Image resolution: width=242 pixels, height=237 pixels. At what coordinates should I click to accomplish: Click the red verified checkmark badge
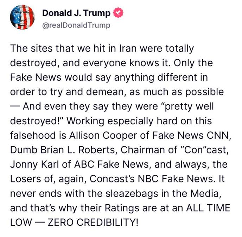click(x=119, y=13)
